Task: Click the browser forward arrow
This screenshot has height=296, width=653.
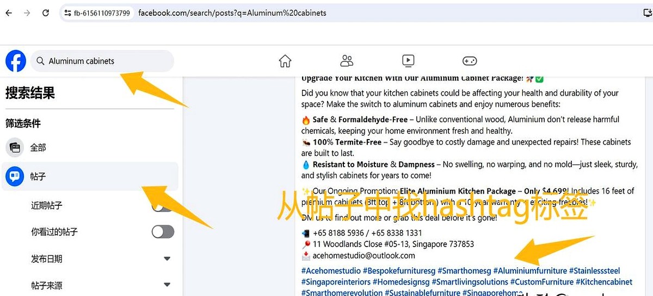Action: pyautogui.click(x=27, y=12)
